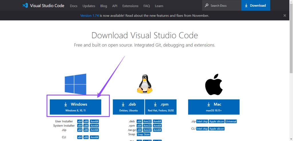Select x86 for Windows System Installer
The width and height of the screenshot is (293, 141).
[x=86, y=126]
